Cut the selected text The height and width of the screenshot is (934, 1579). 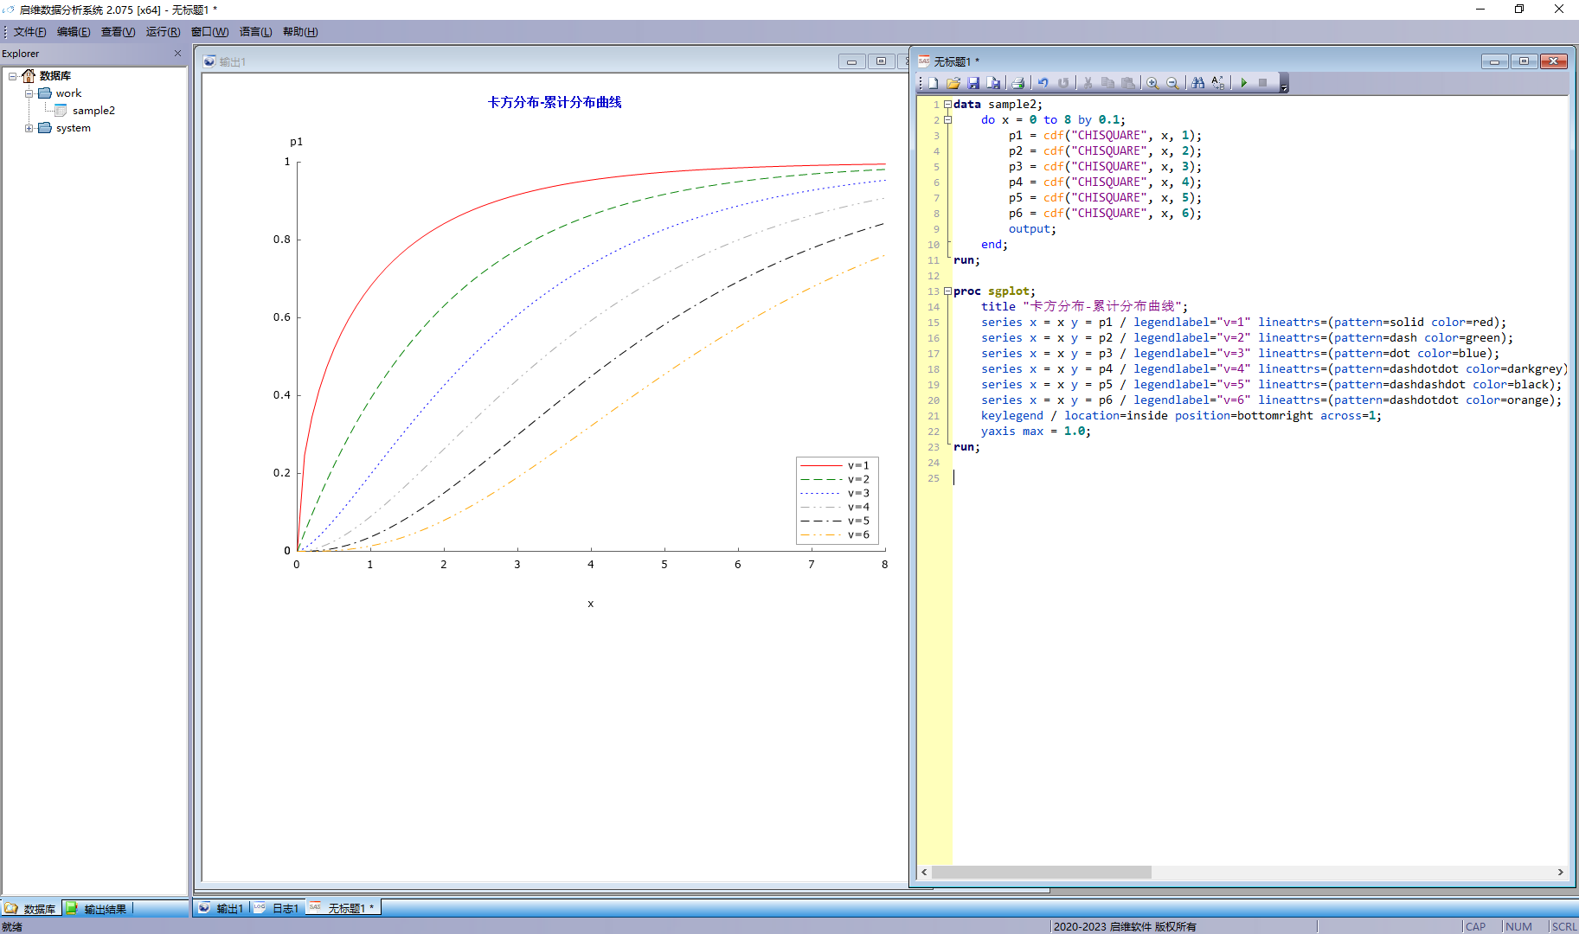coord(1088,83)
